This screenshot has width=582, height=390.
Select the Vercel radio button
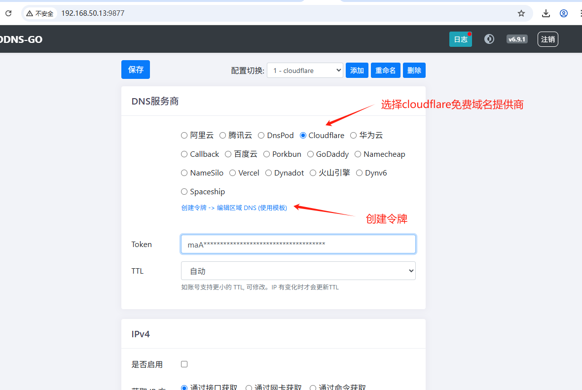click(232, 173)
